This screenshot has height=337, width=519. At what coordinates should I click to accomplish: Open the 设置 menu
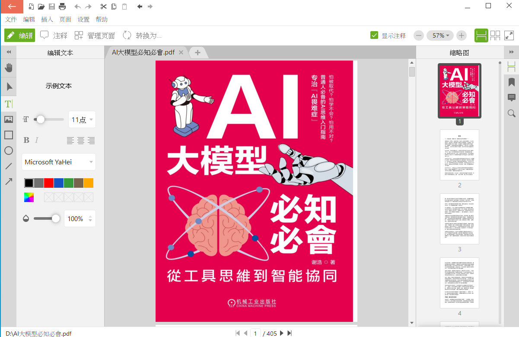pyautogui.click(x=83, y=19)
